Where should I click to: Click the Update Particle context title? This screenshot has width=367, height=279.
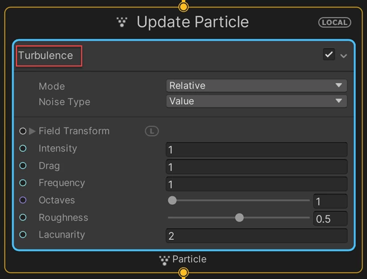pyautogui.click(x=193, y=22)
